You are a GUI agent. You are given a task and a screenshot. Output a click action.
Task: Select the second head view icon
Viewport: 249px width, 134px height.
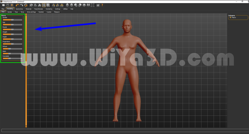[71, 5]
